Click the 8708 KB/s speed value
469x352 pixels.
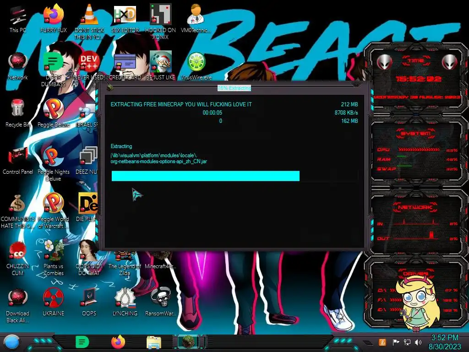[x=346, y=113]
